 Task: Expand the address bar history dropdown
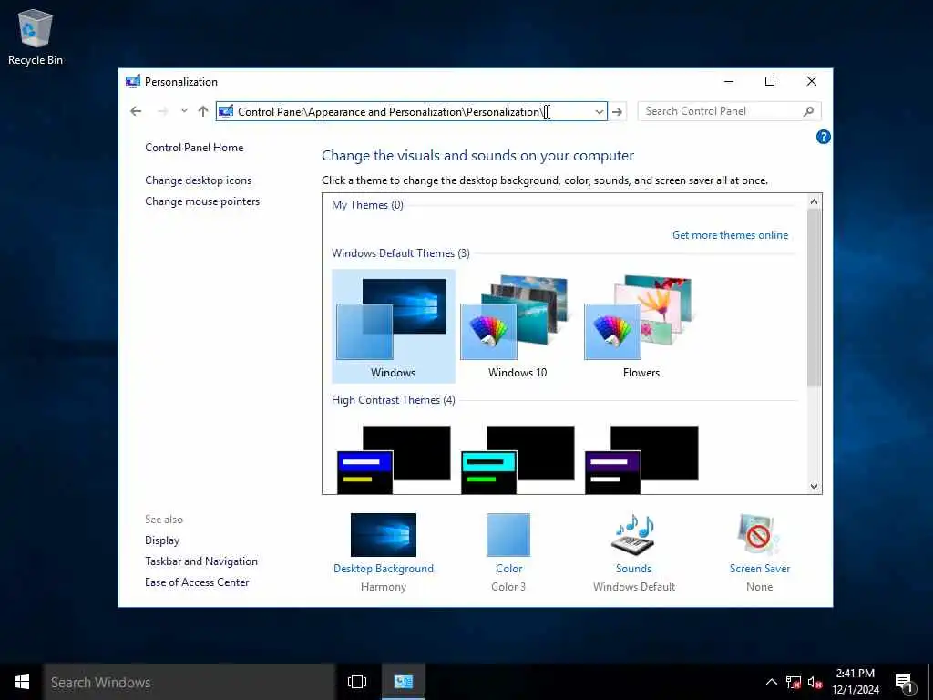pyautogui.click(x=600, y=112)
